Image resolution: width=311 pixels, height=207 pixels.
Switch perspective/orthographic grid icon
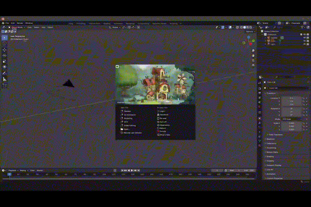click(x=253, y=65)
